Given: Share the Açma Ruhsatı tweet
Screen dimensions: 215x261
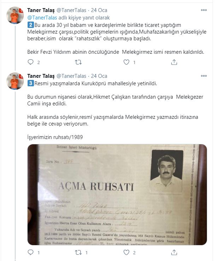Looking at the screenshot, I should [174, 253].
